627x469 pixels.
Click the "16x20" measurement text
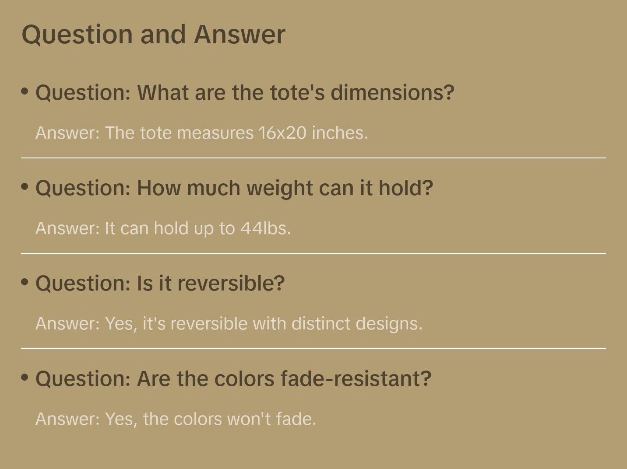[x=282, y=133]
